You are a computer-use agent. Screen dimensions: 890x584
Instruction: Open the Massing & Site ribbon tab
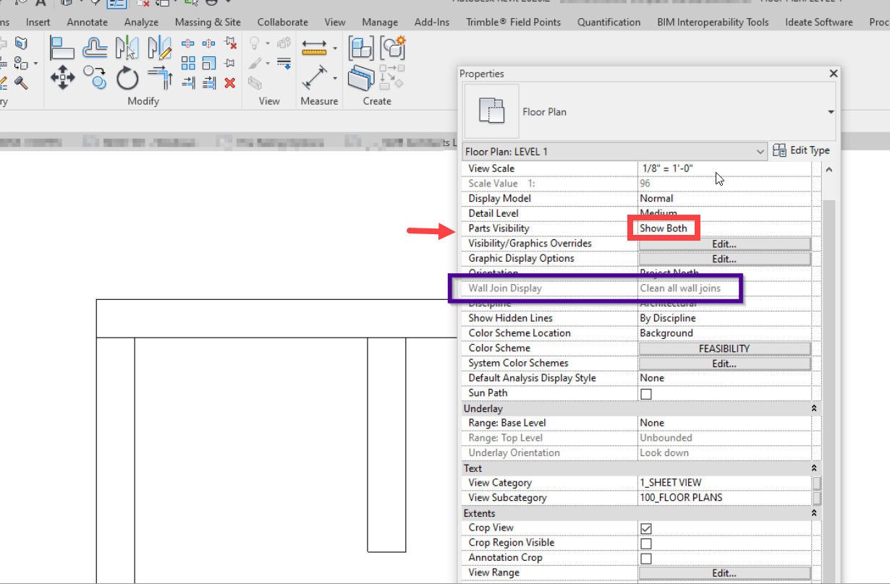[208, 22]
